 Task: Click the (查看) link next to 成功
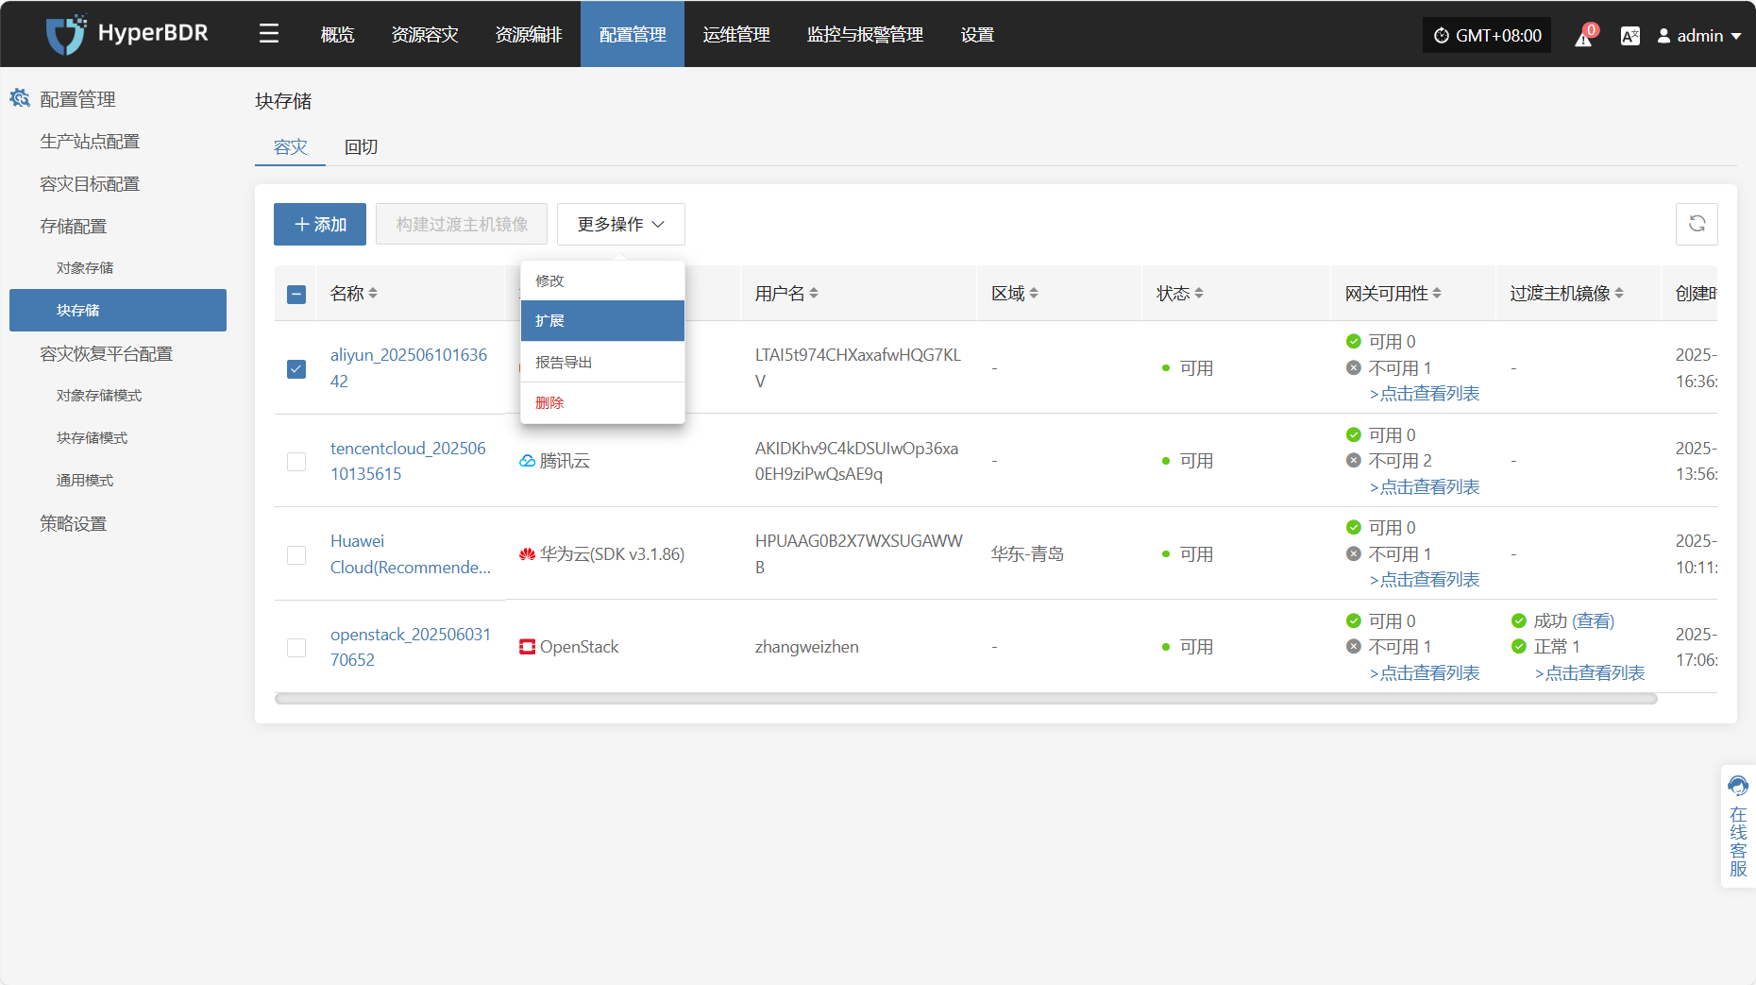1594,620
